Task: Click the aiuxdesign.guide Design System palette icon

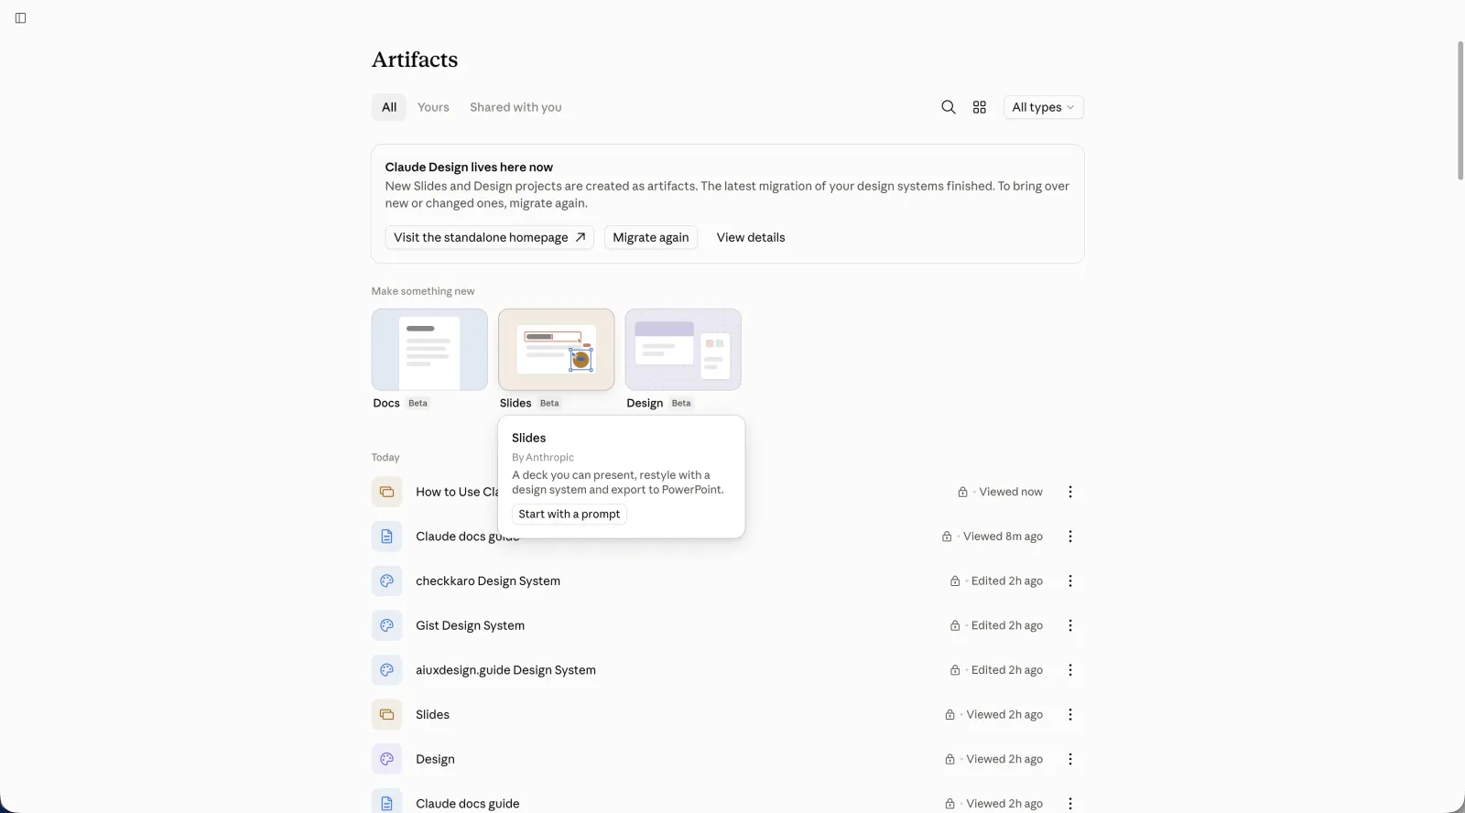Action: pyautogui.click(x=386, y=670)
